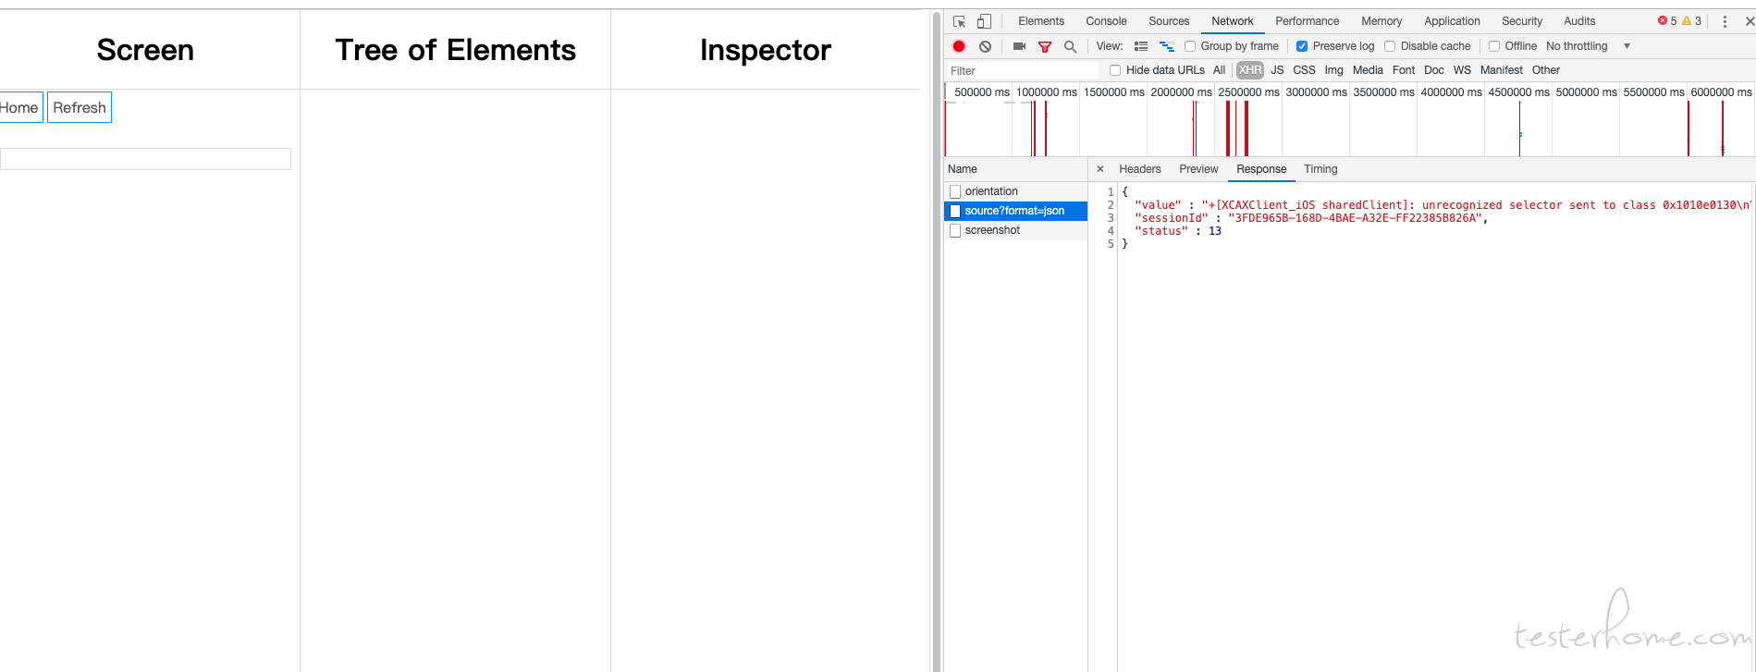
Task: Click the inspect element picker icon
Action: coord(959,21)
